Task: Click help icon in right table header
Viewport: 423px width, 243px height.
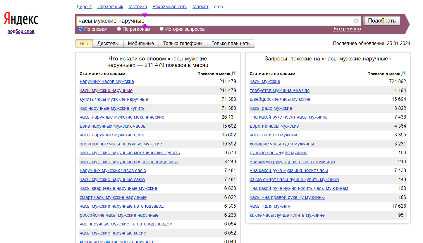Action: 404,74
